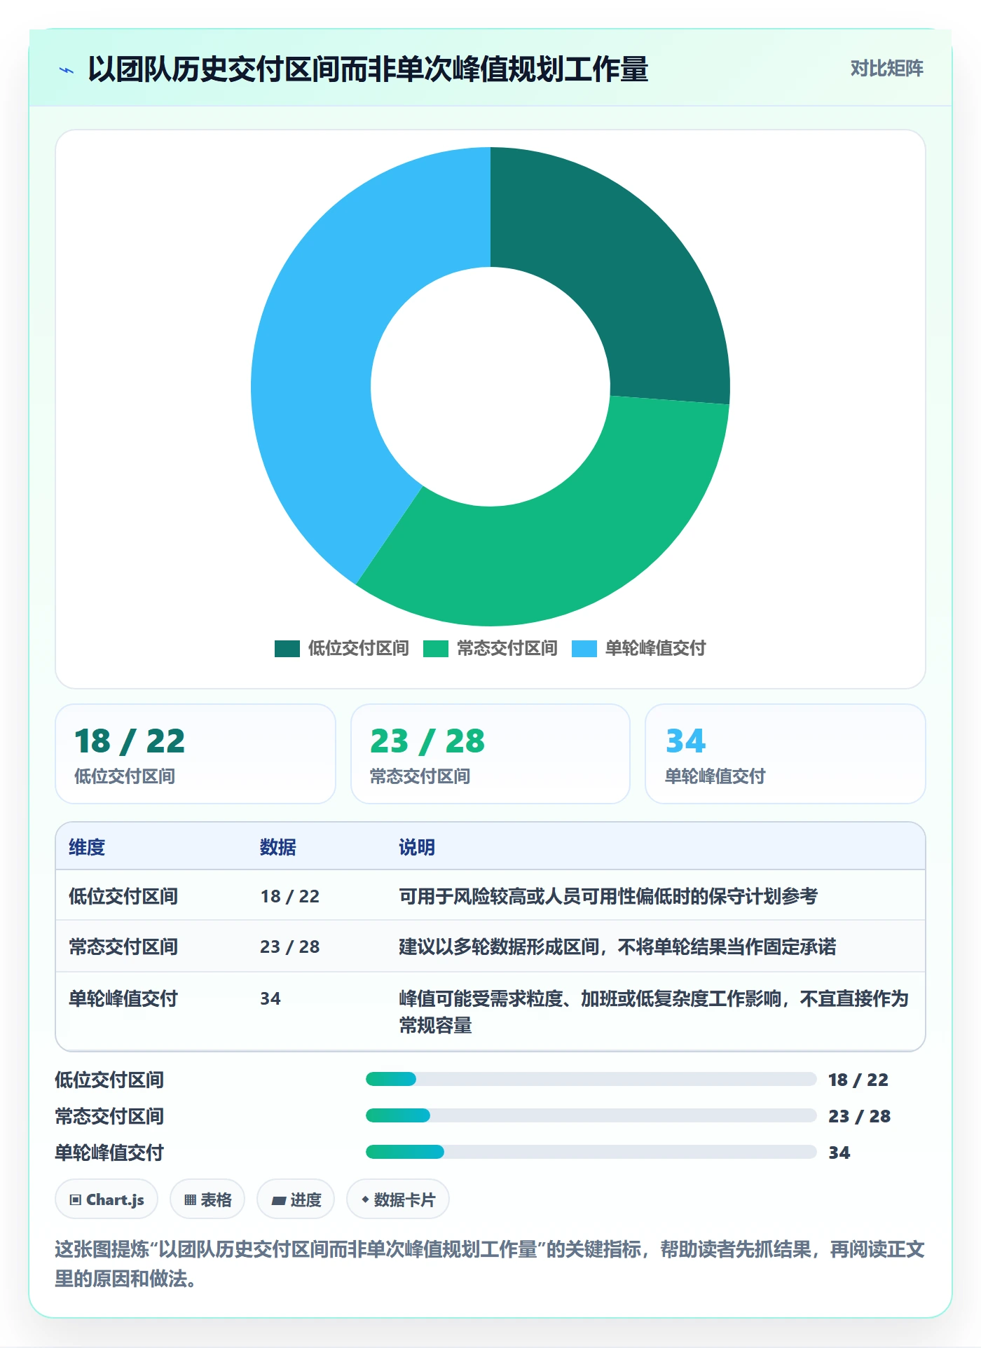
Task: Toggle the 常态交付区间 legend color swatch
Action: 435,649
